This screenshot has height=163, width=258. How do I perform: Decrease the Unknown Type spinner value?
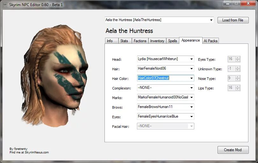click(237, 70)
